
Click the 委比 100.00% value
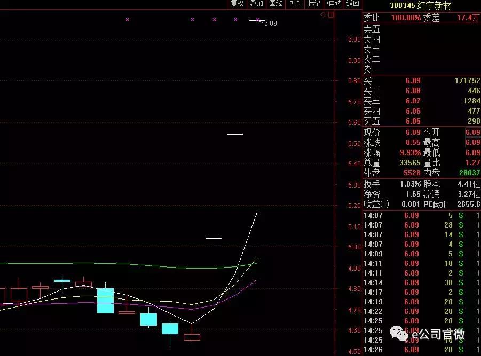(406, 18)
